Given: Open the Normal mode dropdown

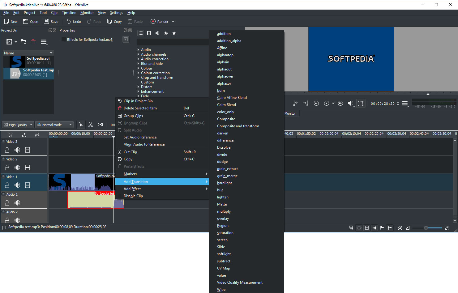Looking at the screenshot, I should (x=54, y=125).
